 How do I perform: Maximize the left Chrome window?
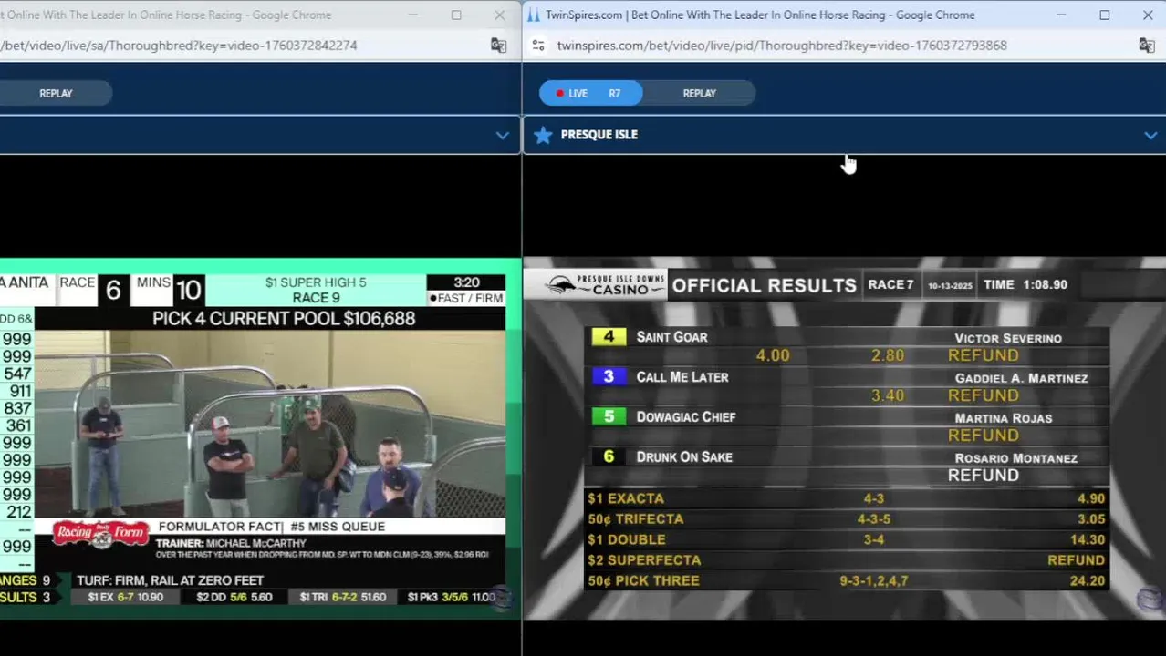pos(455,15)
